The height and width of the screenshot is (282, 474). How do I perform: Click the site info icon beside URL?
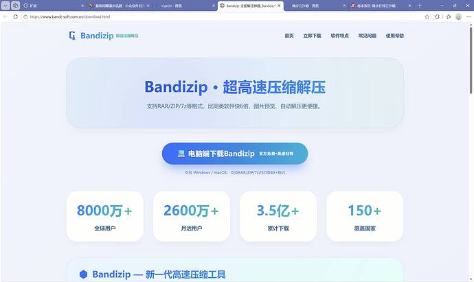point(25,16)
